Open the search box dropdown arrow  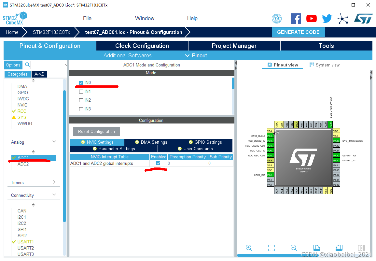coord(65,65)
